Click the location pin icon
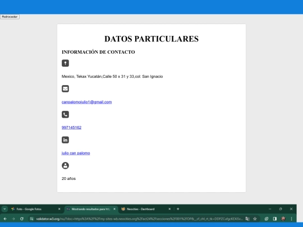This screenshot has height=227, width=303. coord(65,63)
